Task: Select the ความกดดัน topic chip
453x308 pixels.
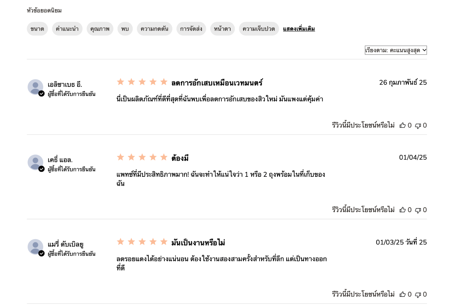Action: tap(154, 29)
